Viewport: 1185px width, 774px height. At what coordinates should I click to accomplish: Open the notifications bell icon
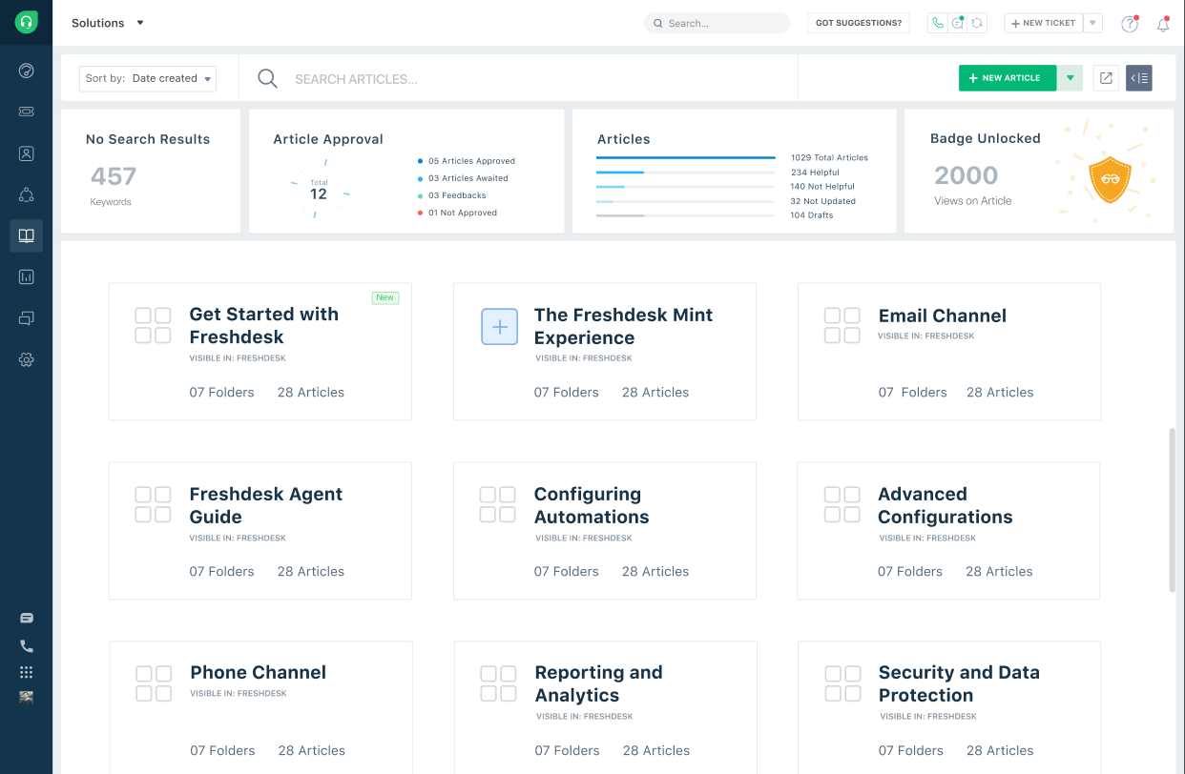[x=1163, y=24]
